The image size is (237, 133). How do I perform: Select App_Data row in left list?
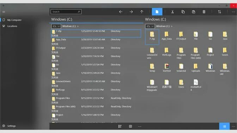point(96,42)
